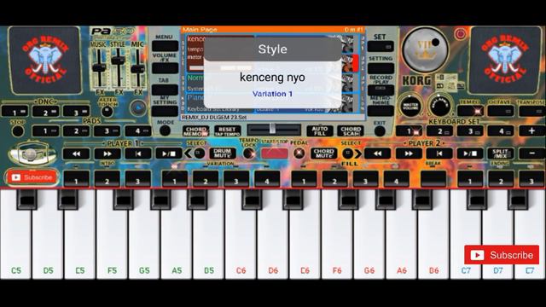Click Player 1 fast-forward button
This screenshot has width=546, height=307.
click(x=107, y=153)
